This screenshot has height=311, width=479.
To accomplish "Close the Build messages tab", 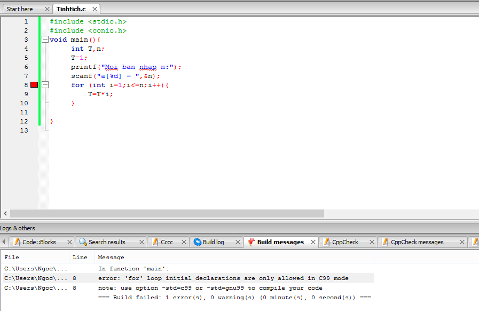I will click(x=313, y=242).
